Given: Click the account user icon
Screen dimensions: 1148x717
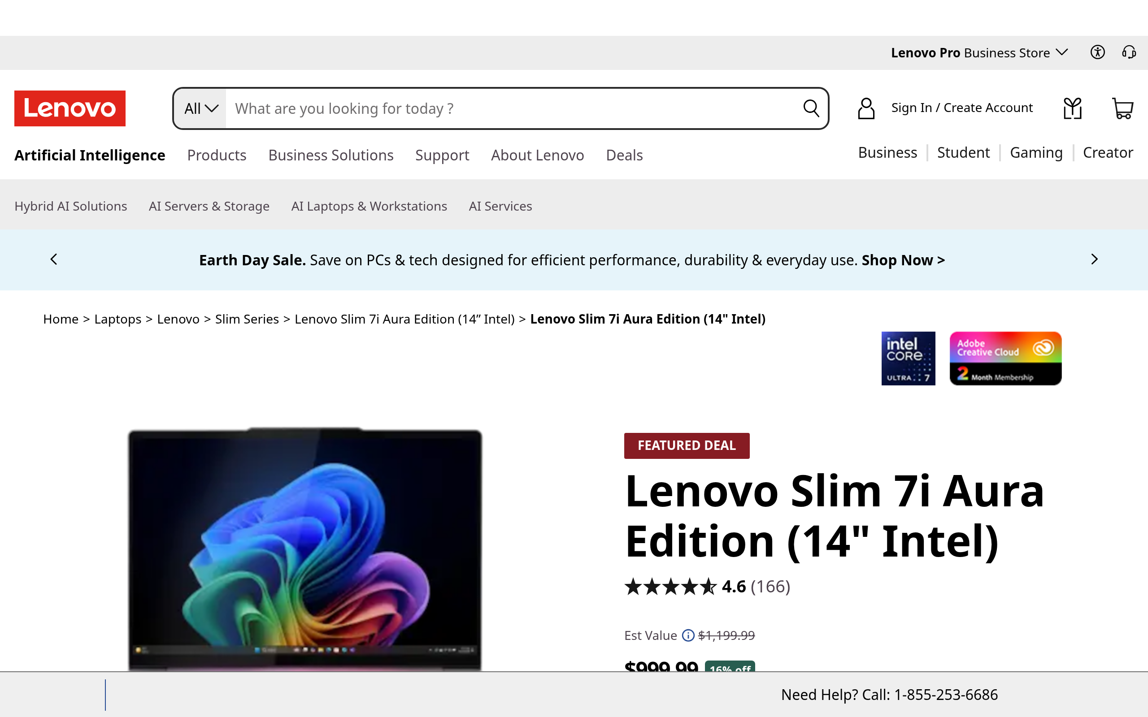Looking at the screenshot, I should tap(866, 108).
